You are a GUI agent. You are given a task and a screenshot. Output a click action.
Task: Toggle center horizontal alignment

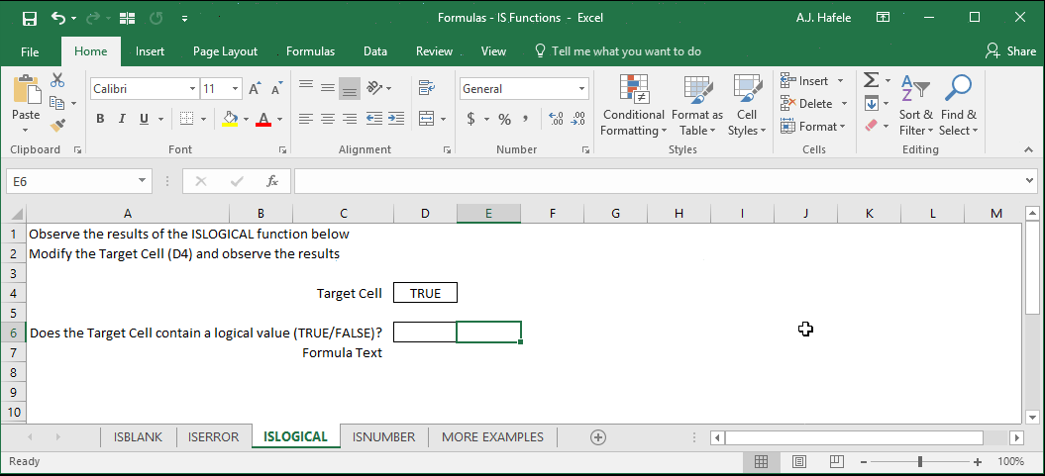327,119
